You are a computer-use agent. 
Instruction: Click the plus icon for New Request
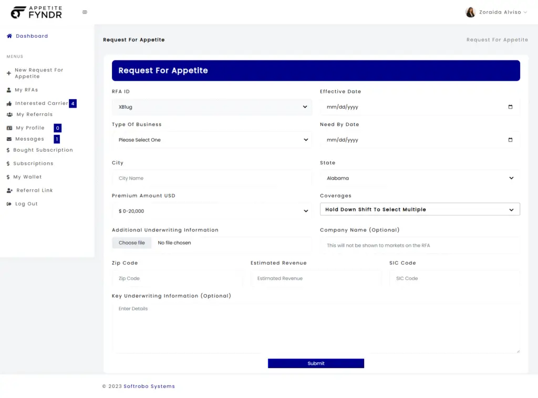coord(9,73)
